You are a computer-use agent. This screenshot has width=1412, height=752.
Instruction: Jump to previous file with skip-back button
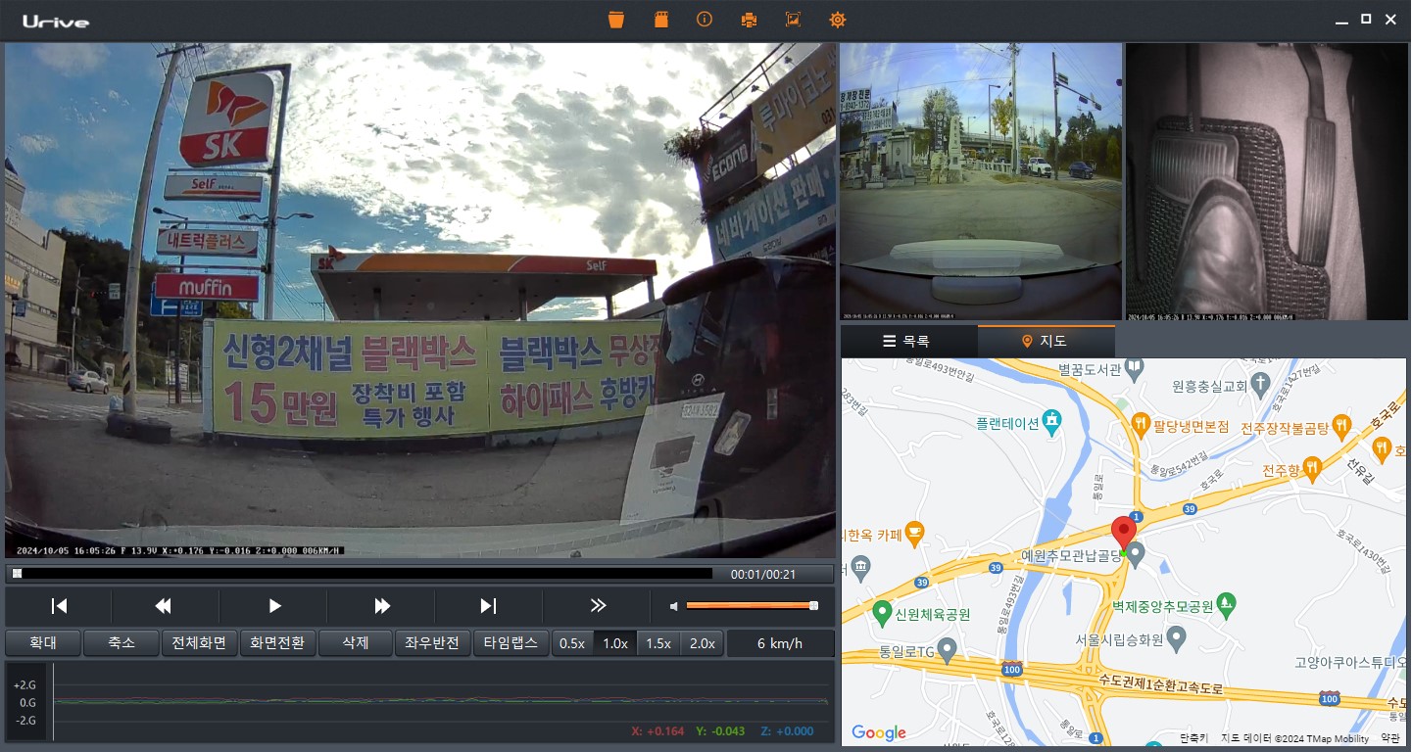point(59,606)
